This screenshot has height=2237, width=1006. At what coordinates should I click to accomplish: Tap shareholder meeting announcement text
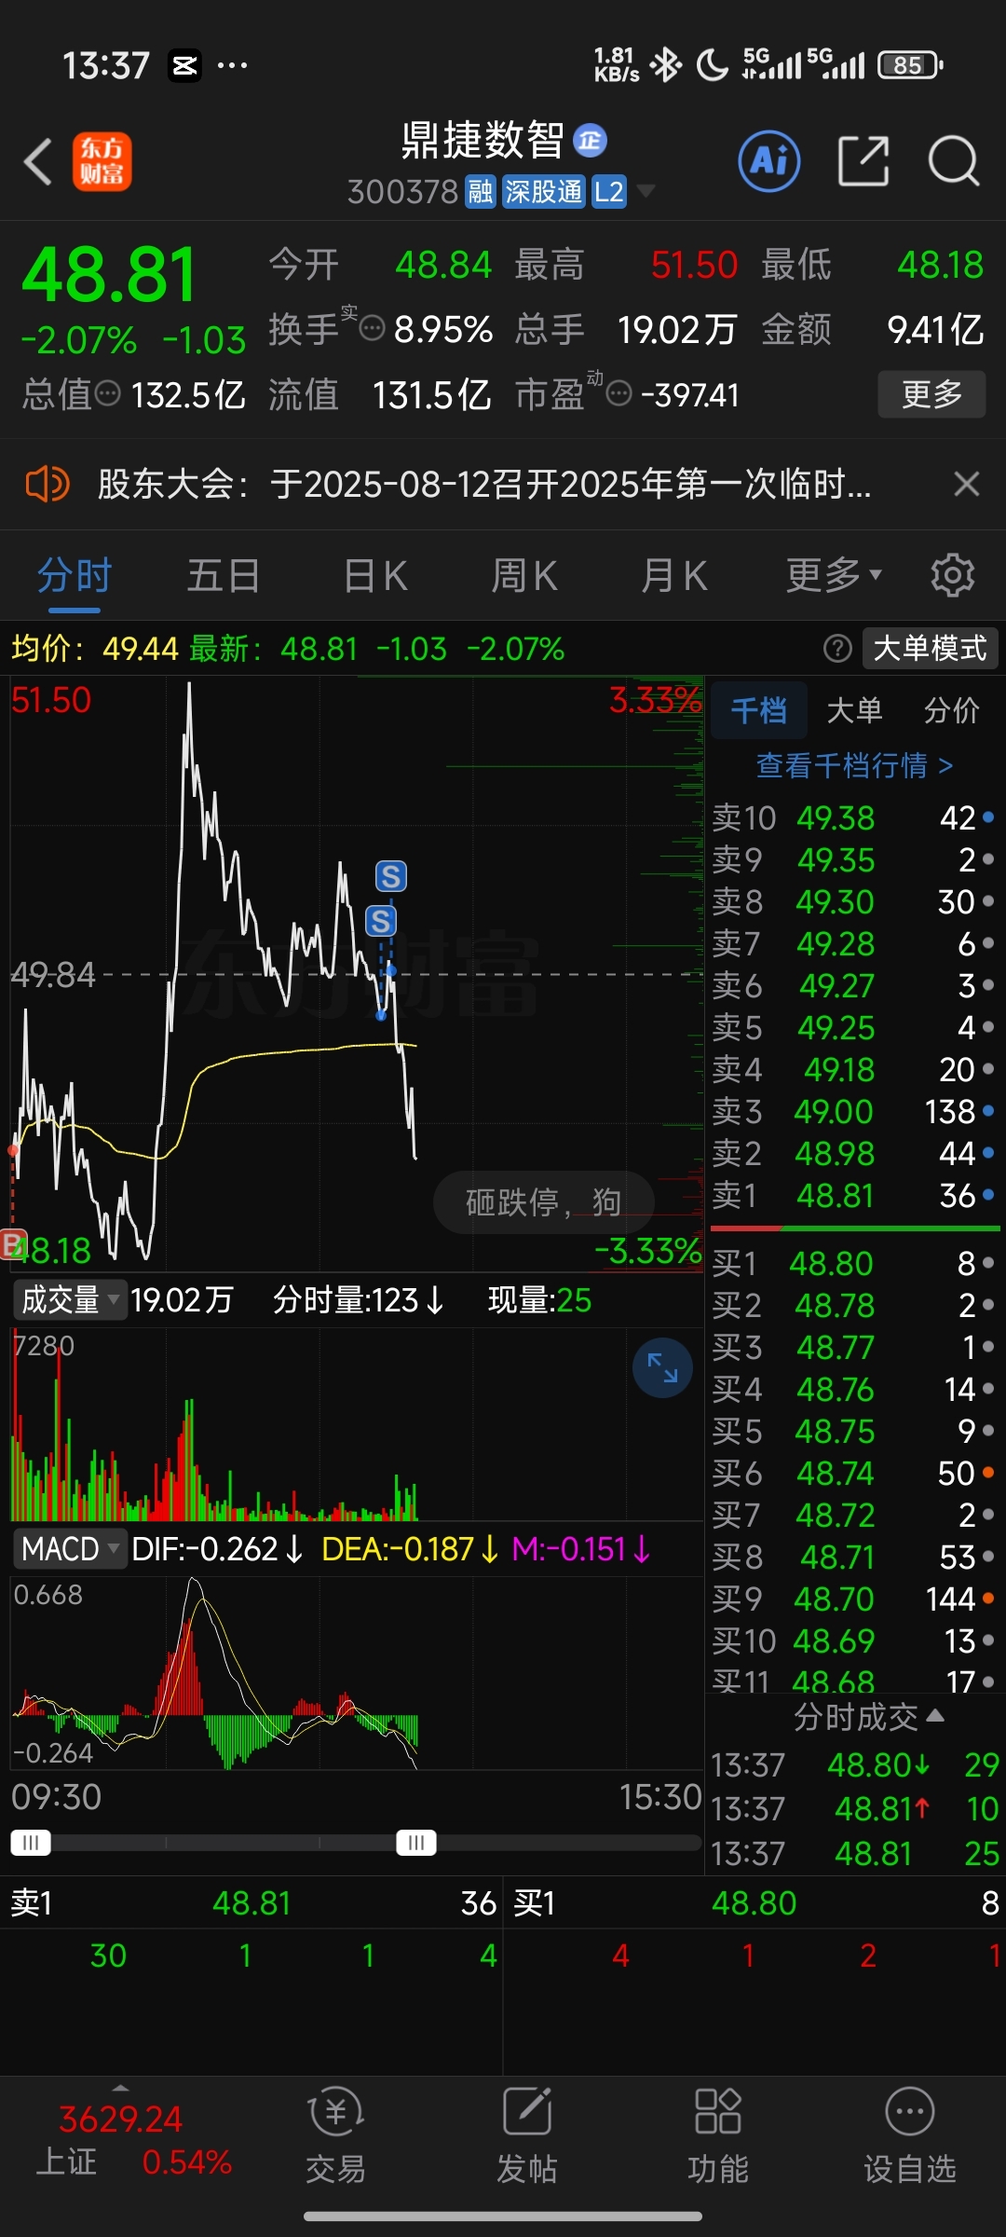click(x=484, y=485)
